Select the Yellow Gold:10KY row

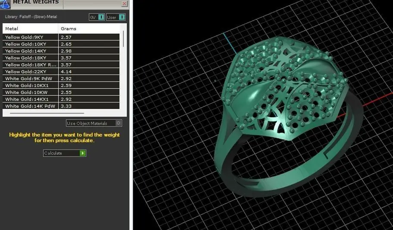[x=61, y=44]
